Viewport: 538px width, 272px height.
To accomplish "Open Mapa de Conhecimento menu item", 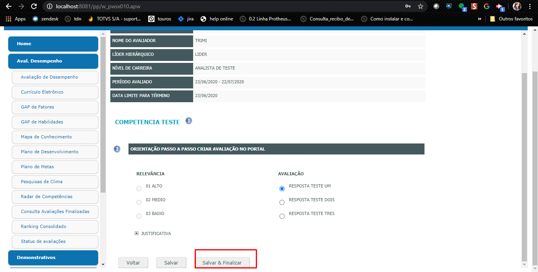I will point(55,137).
